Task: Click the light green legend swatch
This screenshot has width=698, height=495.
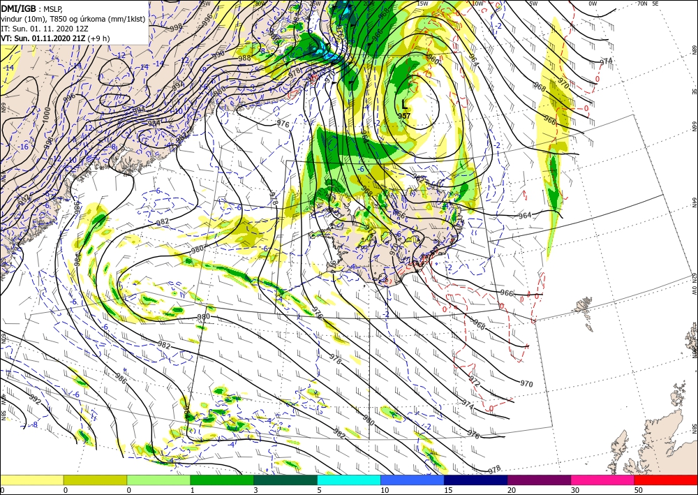Action: point(158,480)
